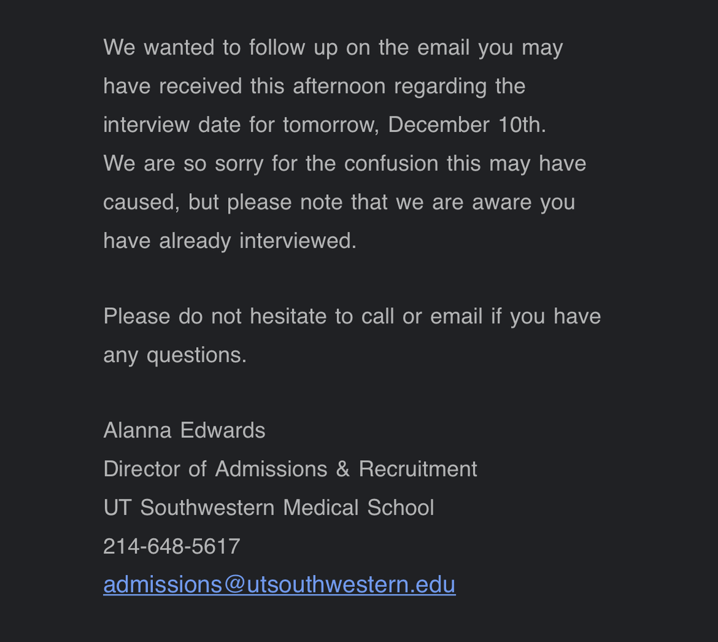Click the word 'Southwestern' in the signature
Image resolution: width=718 pixels, height=642 pixels.
(207, 508)
